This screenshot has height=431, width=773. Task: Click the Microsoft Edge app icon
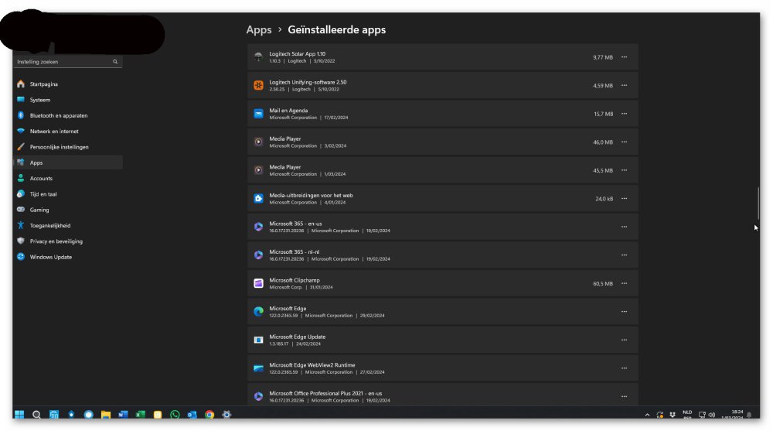(x=259, y=312)
